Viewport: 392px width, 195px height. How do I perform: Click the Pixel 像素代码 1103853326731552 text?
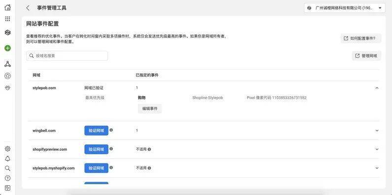(276, 98)
